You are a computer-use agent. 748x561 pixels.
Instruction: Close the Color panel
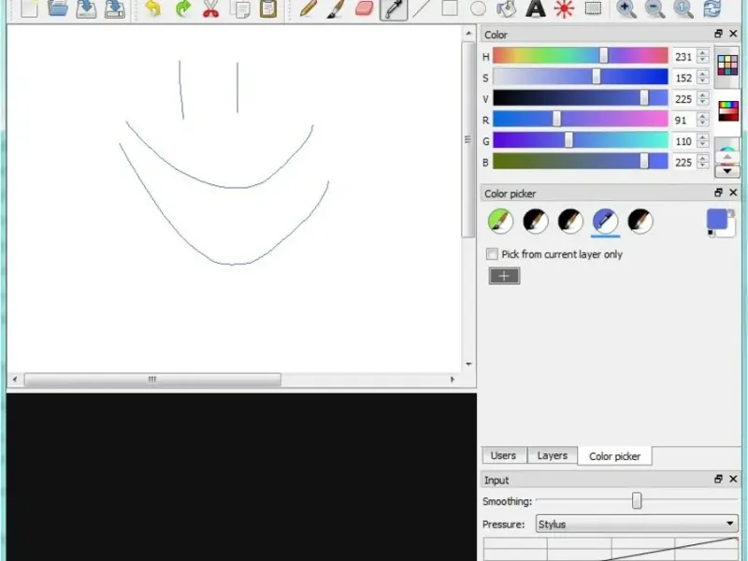coord(733,34)
